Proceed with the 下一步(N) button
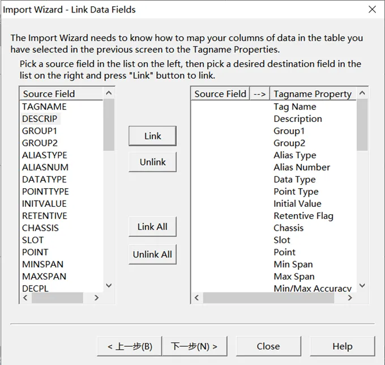The image size is (385, 365). tap(194, 346)
